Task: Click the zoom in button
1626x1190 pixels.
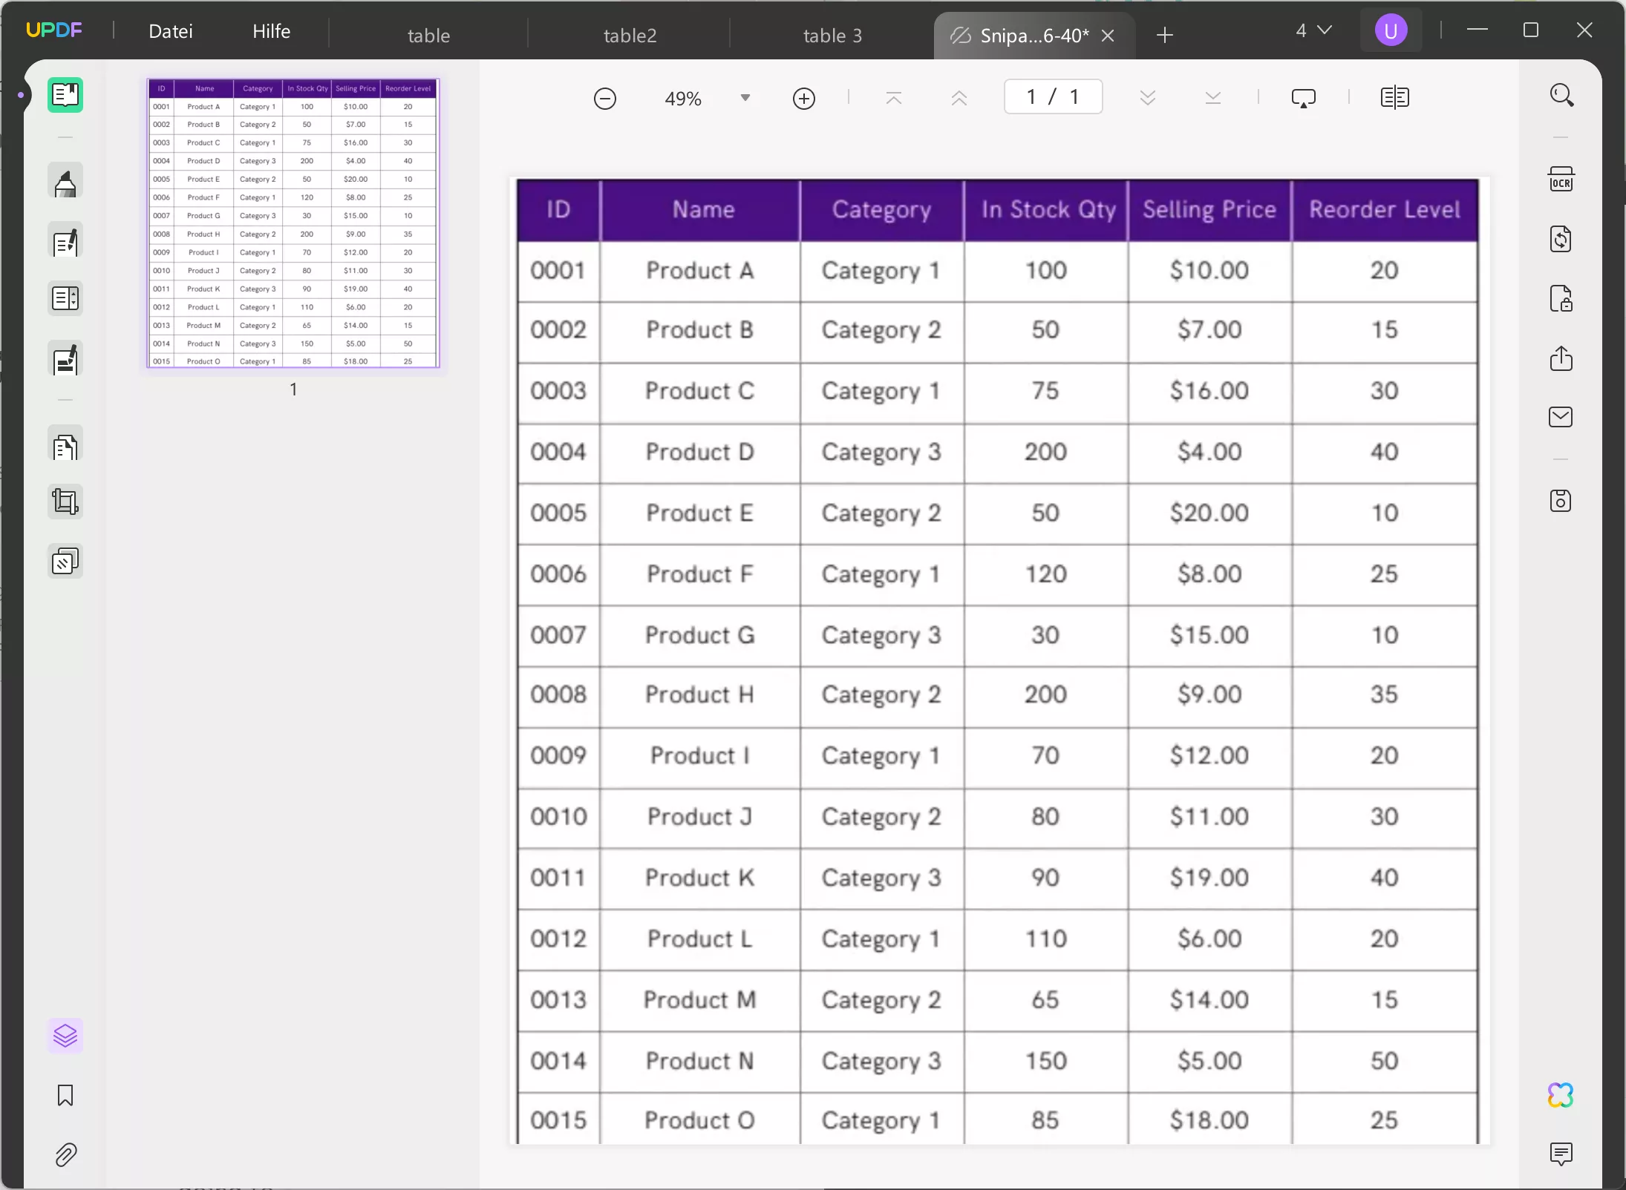Action: click(803, 97)
